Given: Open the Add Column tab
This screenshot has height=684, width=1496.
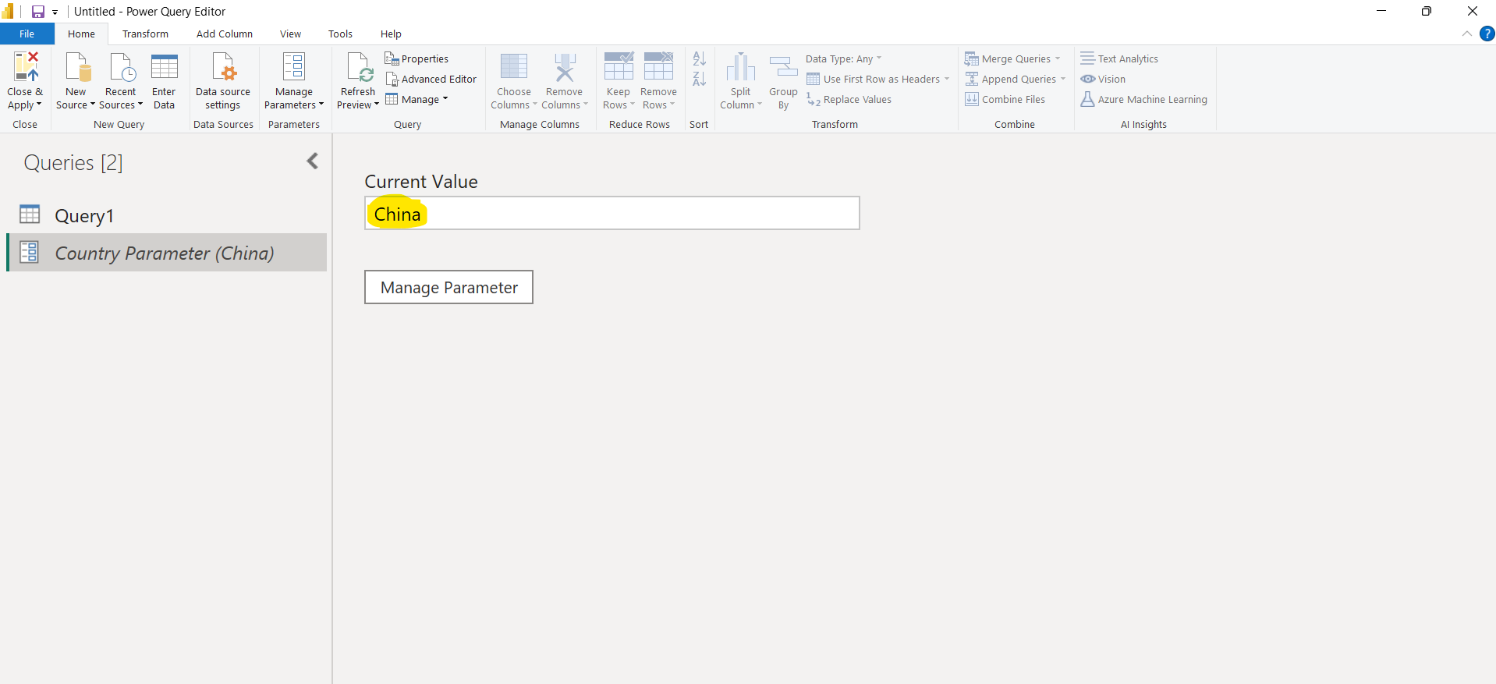Looking at the screenshot, I should coord(224,34).
